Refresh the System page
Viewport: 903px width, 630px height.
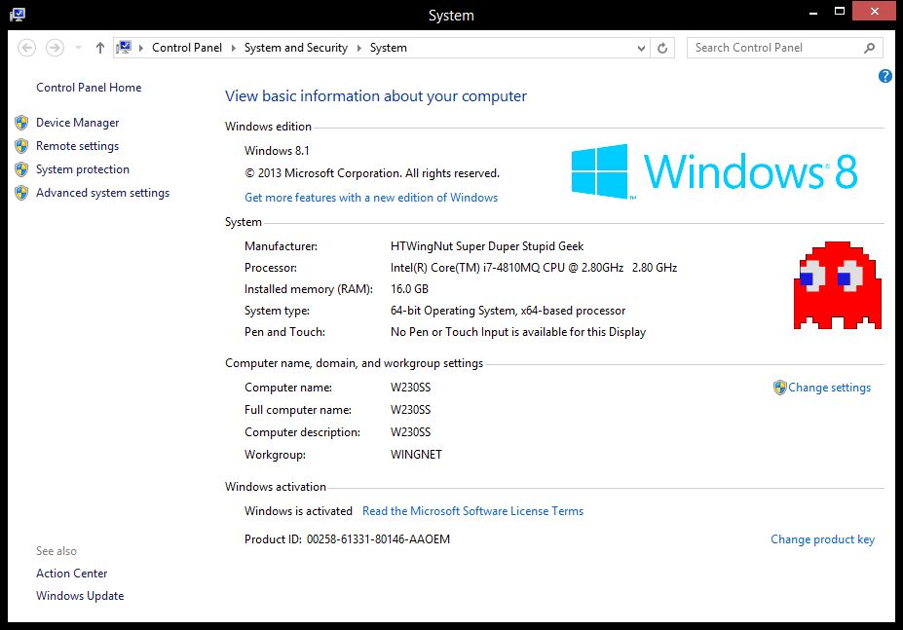tap(662, 49)
